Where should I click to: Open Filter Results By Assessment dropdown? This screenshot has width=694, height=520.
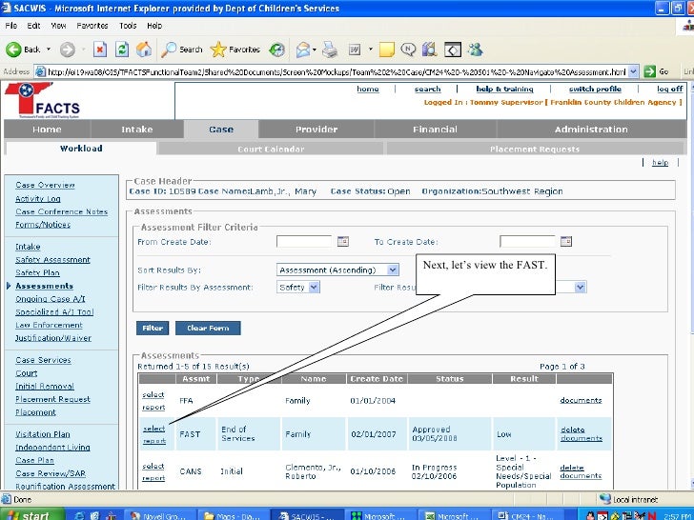297,288
